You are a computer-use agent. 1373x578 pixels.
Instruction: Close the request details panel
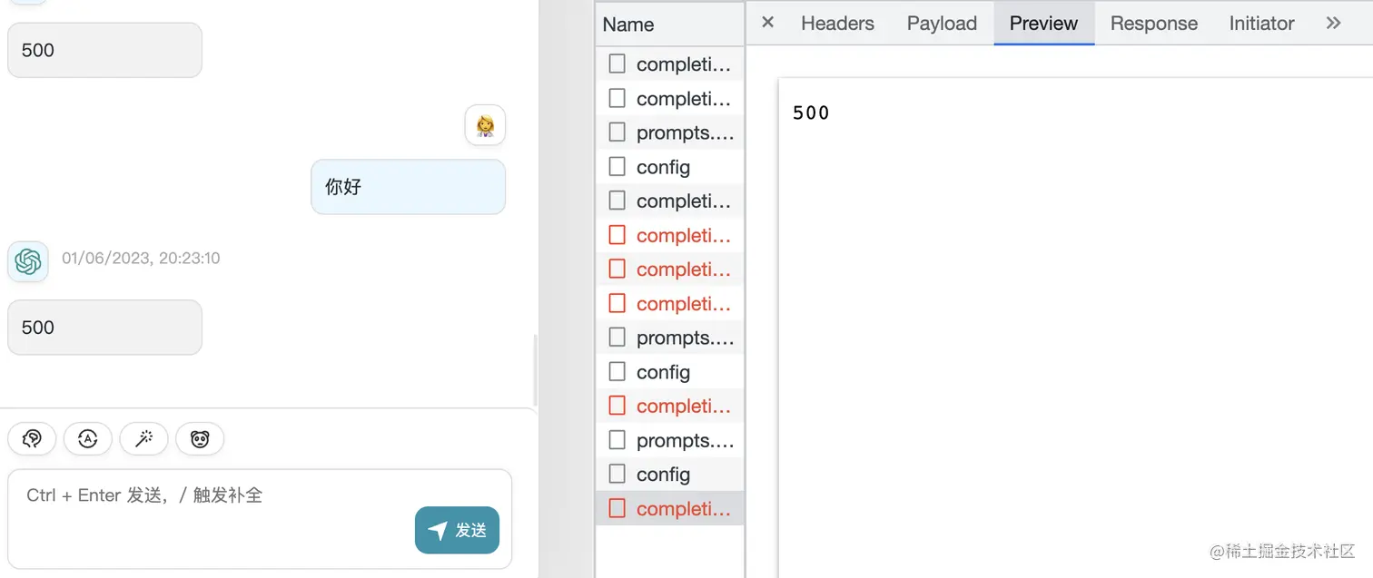[x=767, y=23]
